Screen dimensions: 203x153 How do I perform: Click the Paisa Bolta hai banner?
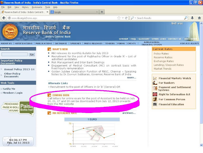(18, 108)
